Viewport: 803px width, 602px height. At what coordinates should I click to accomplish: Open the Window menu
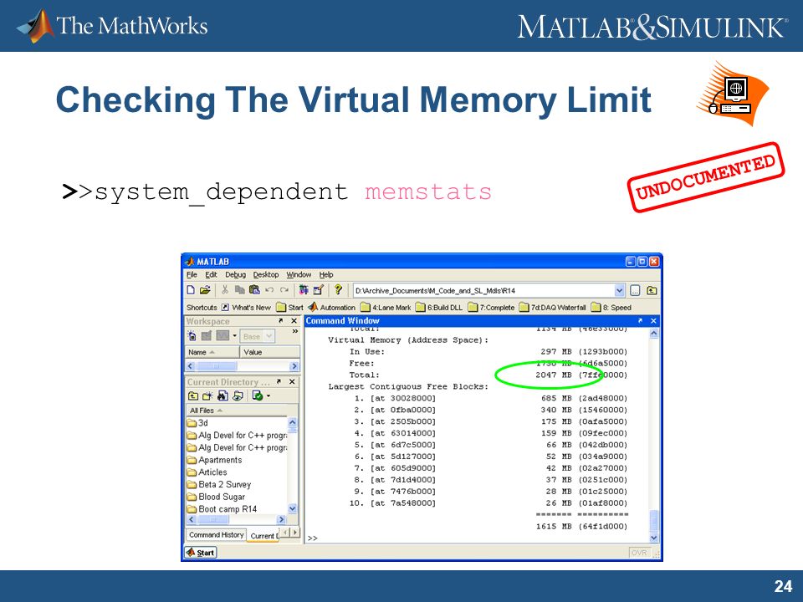[299, 275]
